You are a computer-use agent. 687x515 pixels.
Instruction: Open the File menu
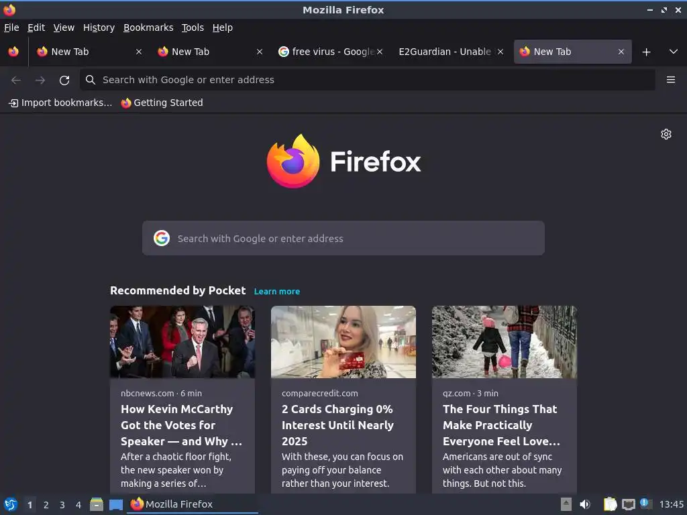11,27
